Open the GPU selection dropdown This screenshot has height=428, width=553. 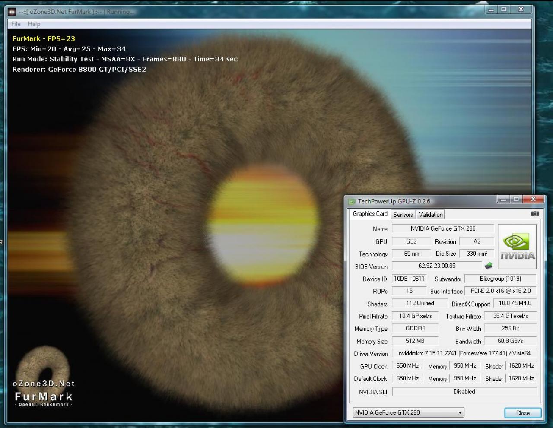(x=409, y=412)
